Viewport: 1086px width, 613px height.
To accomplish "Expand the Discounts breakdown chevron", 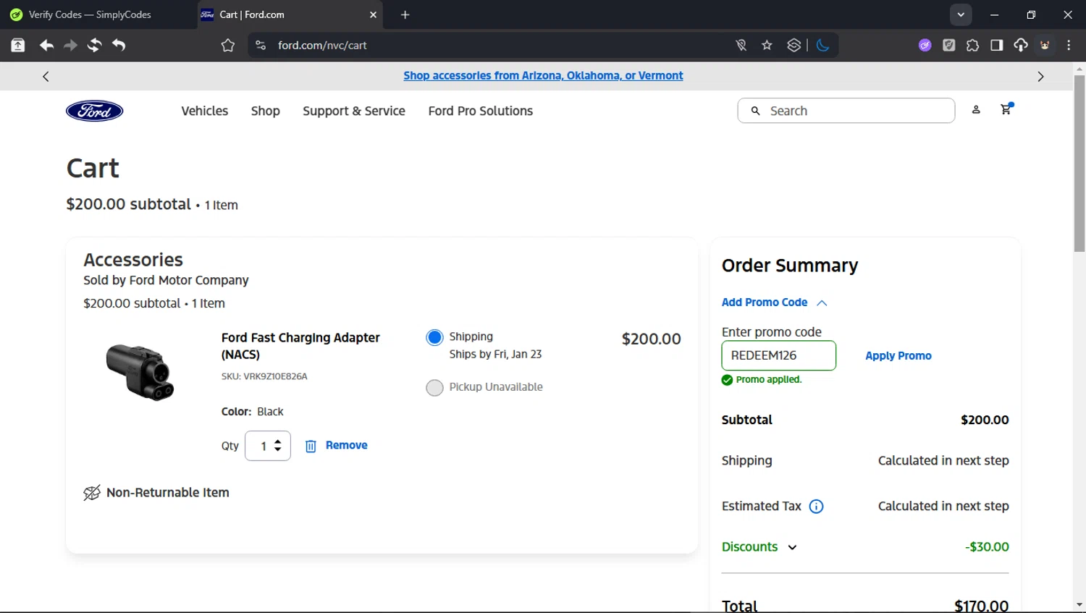I will point(792,548).
